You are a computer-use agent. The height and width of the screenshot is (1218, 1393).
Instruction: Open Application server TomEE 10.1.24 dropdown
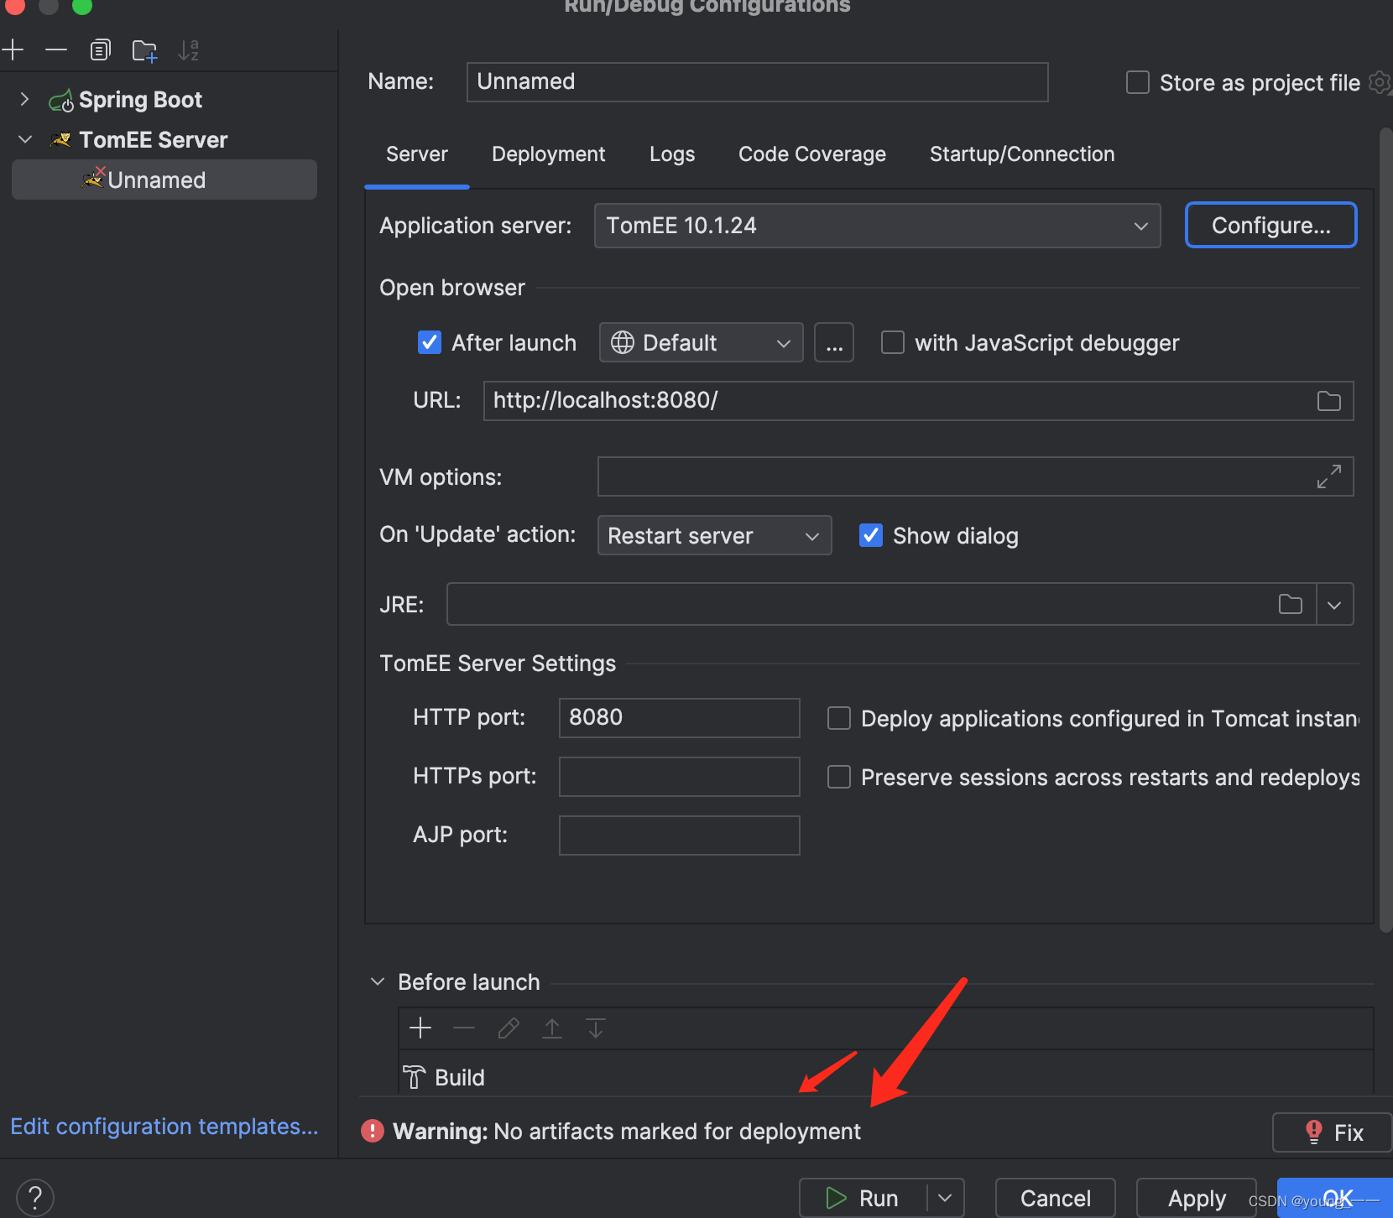click(x=877, y=226)
